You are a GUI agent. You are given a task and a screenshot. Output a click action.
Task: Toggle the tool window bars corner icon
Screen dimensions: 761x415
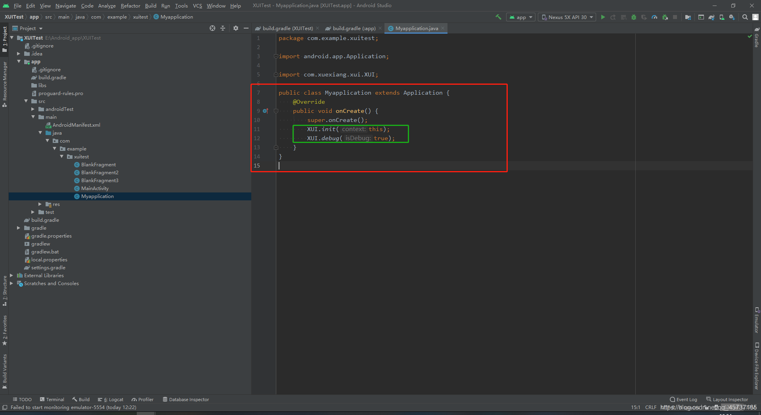(5, 407)
